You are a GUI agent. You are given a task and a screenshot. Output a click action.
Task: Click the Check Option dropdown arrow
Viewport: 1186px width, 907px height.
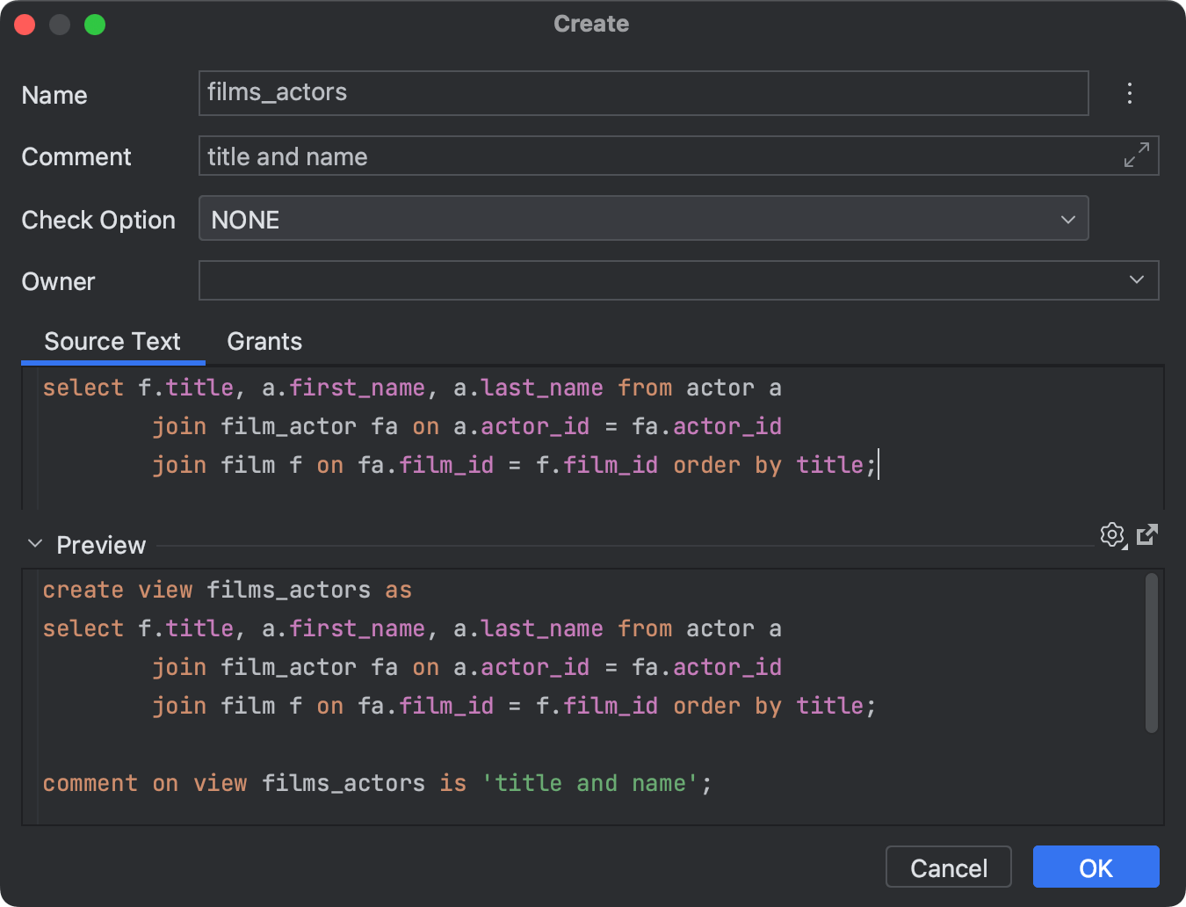tap(1067, 219)
